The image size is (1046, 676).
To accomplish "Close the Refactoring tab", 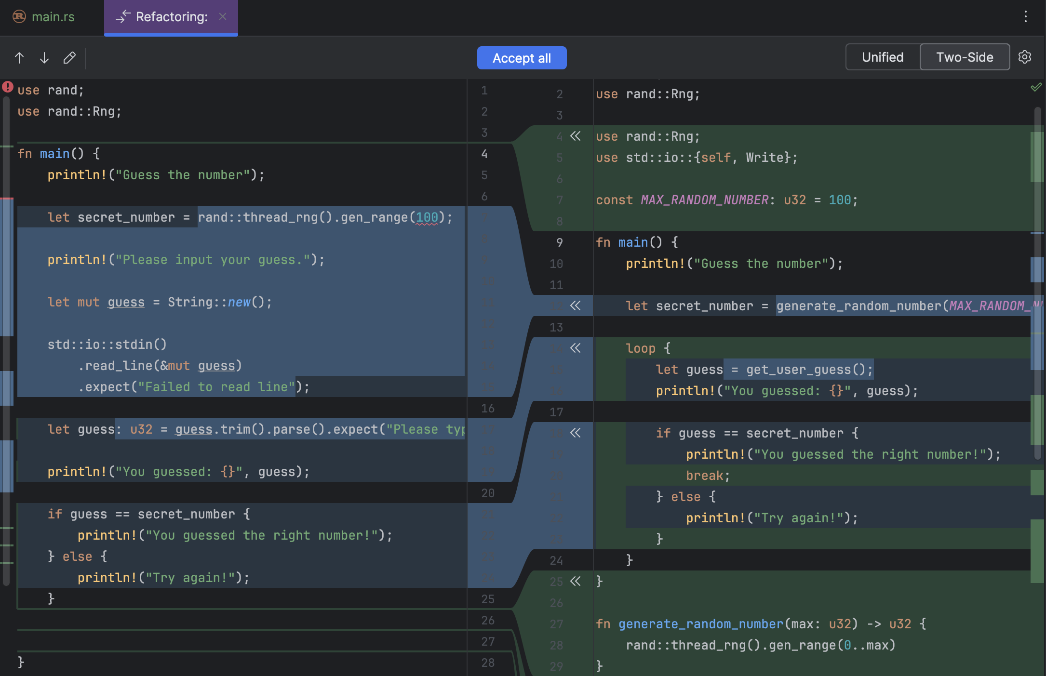I will (223, 17).
